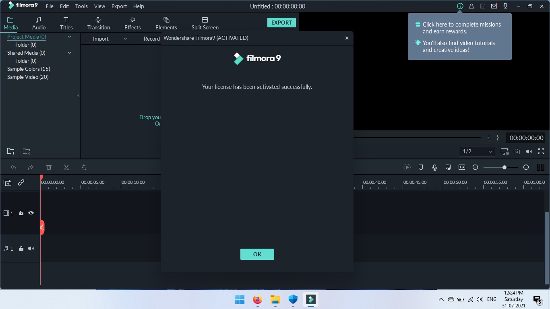Open the View menu

99,6
